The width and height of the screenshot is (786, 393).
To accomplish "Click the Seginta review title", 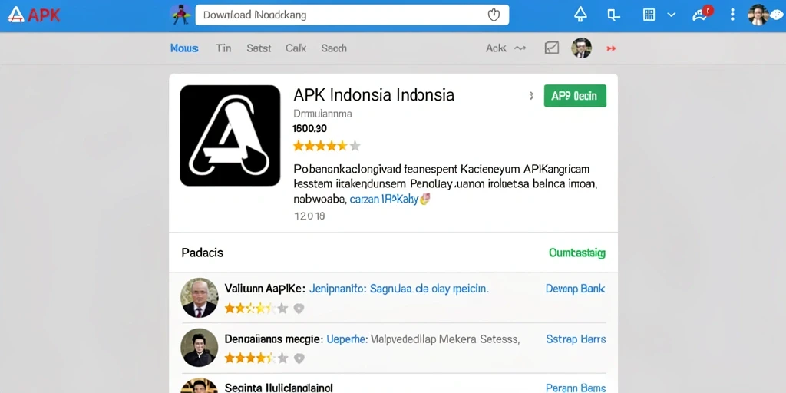I will 278,388.
